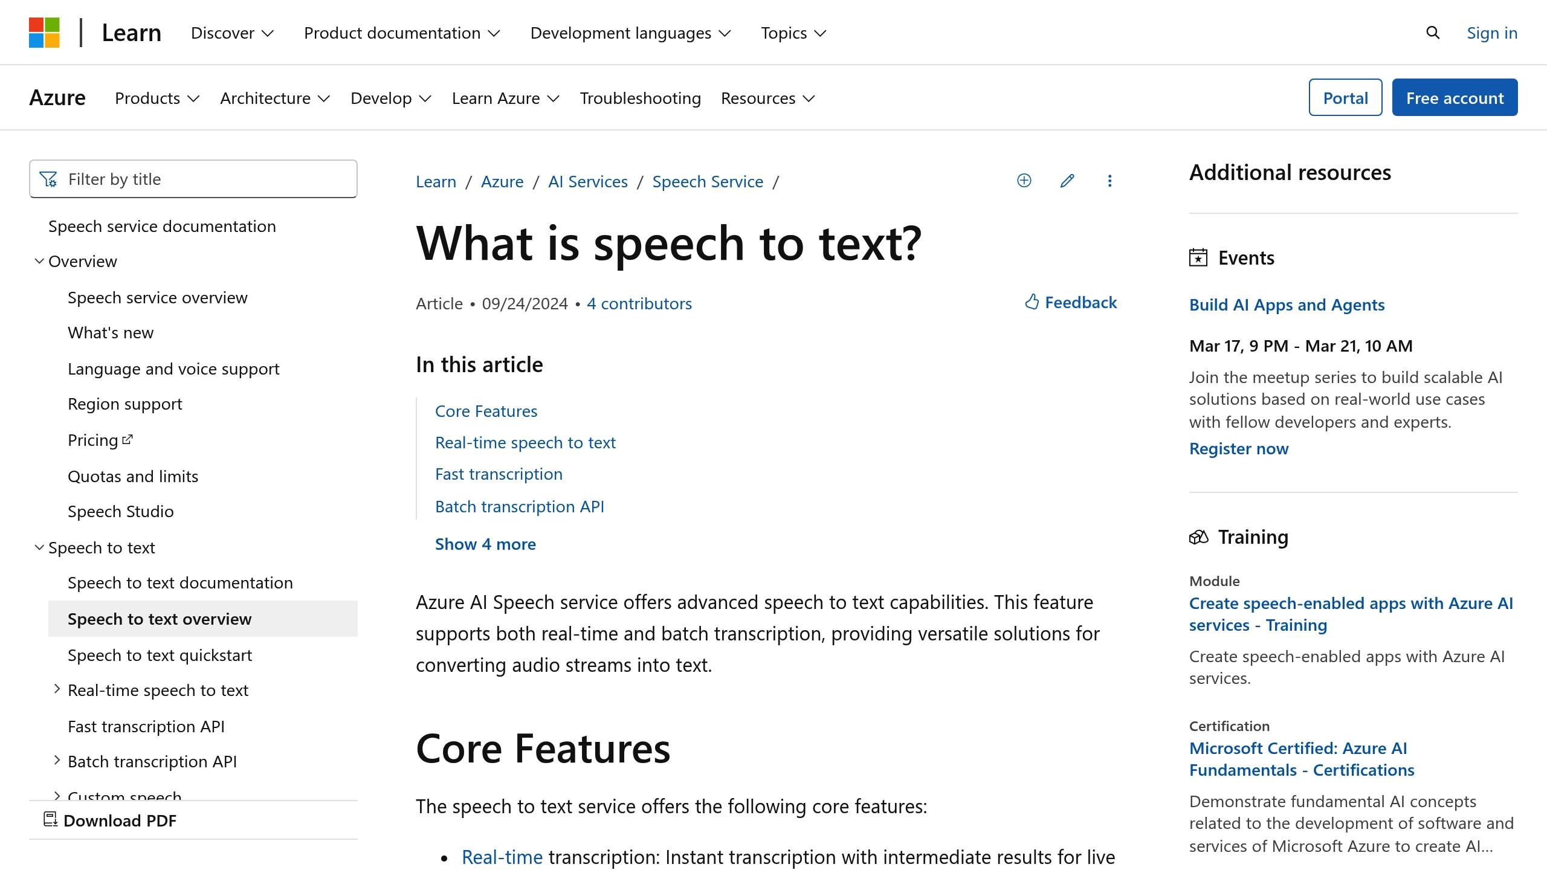Jump to Batch transcription API section link

(520, 506)
